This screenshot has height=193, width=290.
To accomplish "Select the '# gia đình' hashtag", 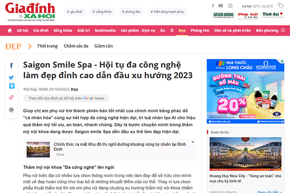I will tap(74, 12).
